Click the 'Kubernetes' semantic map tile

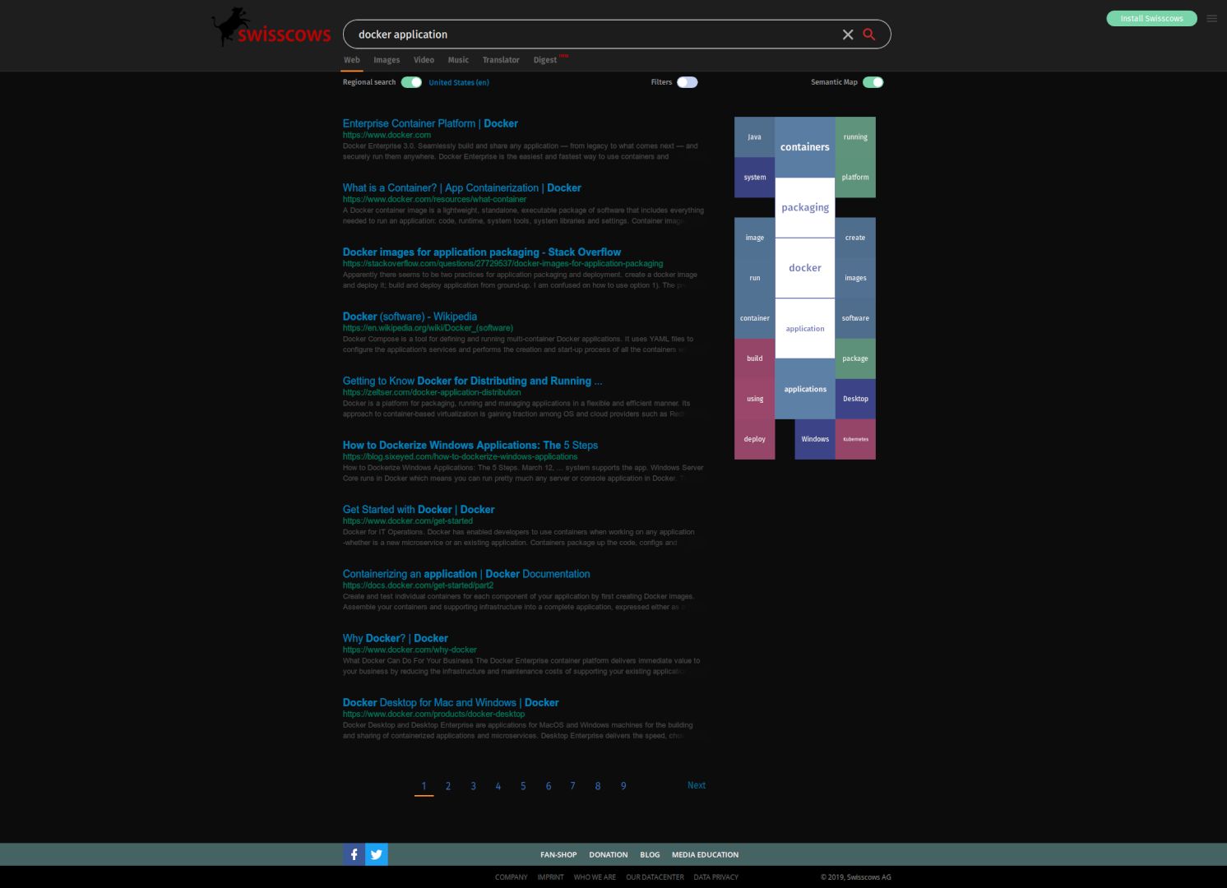[x=855, y=439]
